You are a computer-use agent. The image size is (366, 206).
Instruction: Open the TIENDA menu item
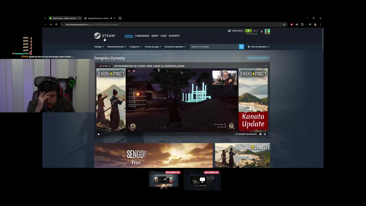129,36
